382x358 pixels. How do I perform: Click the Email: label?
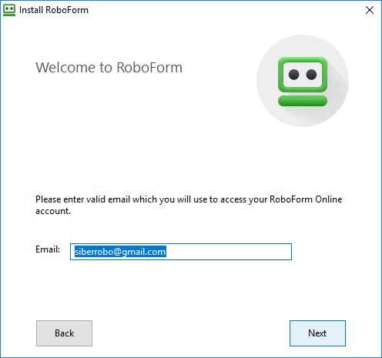(x=48, y=249)
